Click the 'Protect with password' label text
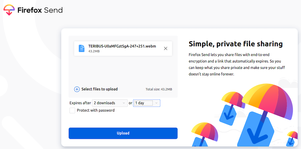 96,110
